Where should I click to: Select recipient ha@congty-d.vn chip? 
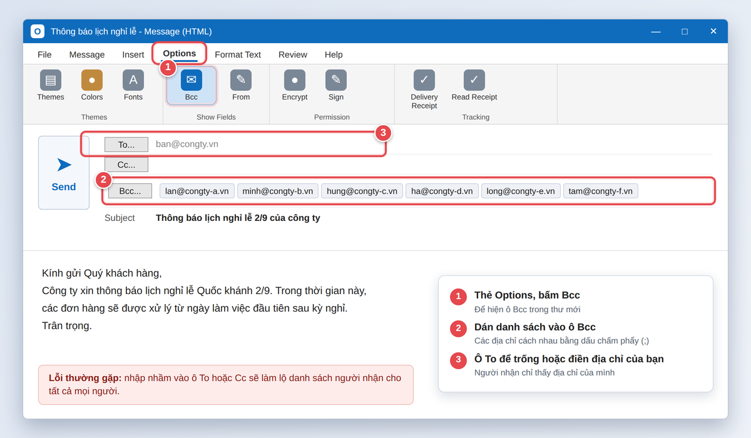pos(442,191)
